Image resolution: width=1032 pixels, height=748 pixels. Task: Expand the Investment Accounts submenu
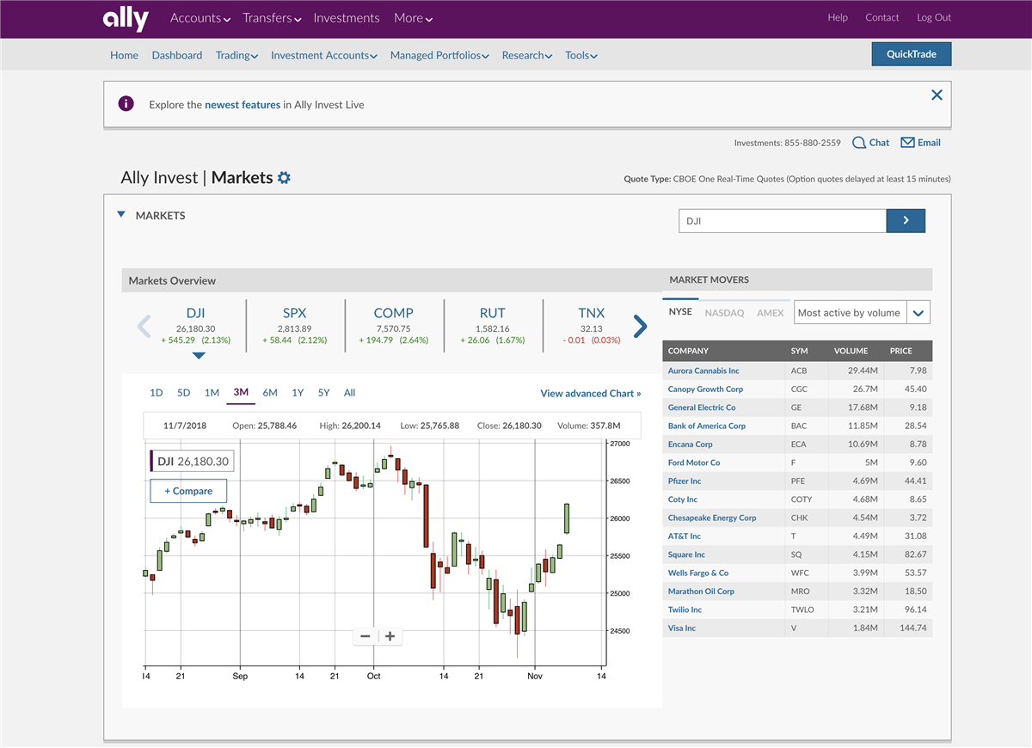point(324,55)
